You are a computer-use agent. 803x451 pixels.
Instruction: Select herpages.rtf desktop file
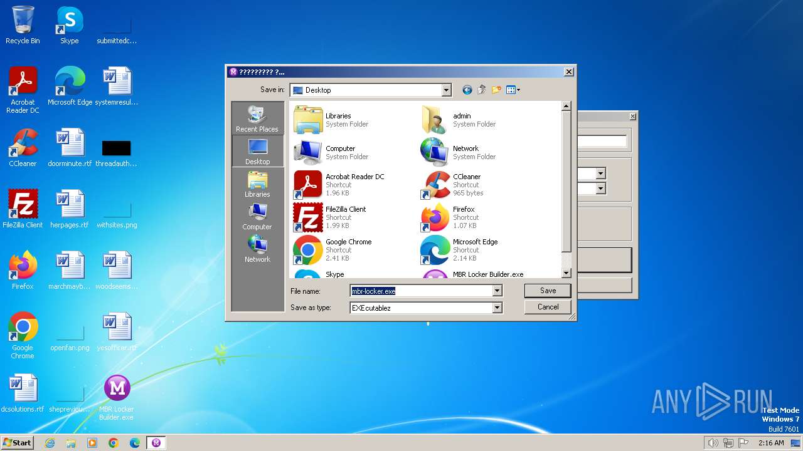tap(70, 209)
